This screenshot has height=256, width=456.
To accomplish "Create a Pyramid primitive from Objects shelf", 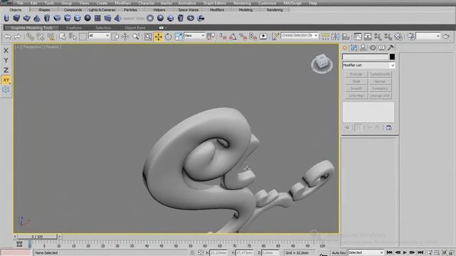I will pyautogui.click(x=118, y=18).
